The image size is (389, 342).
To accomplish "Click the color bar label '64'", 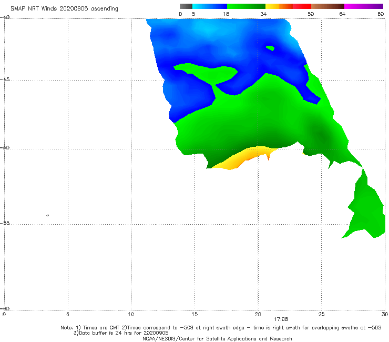I will coord(342,14).
